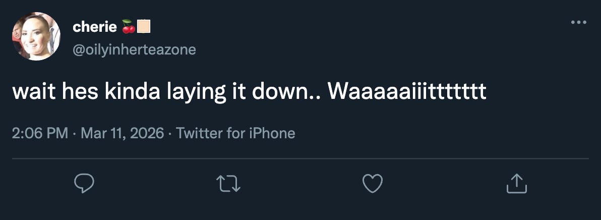The width and height of the screenshot is (601, 220).
Task: Click the Mar 11, 2026 date
Action: [x=122, y=133]
